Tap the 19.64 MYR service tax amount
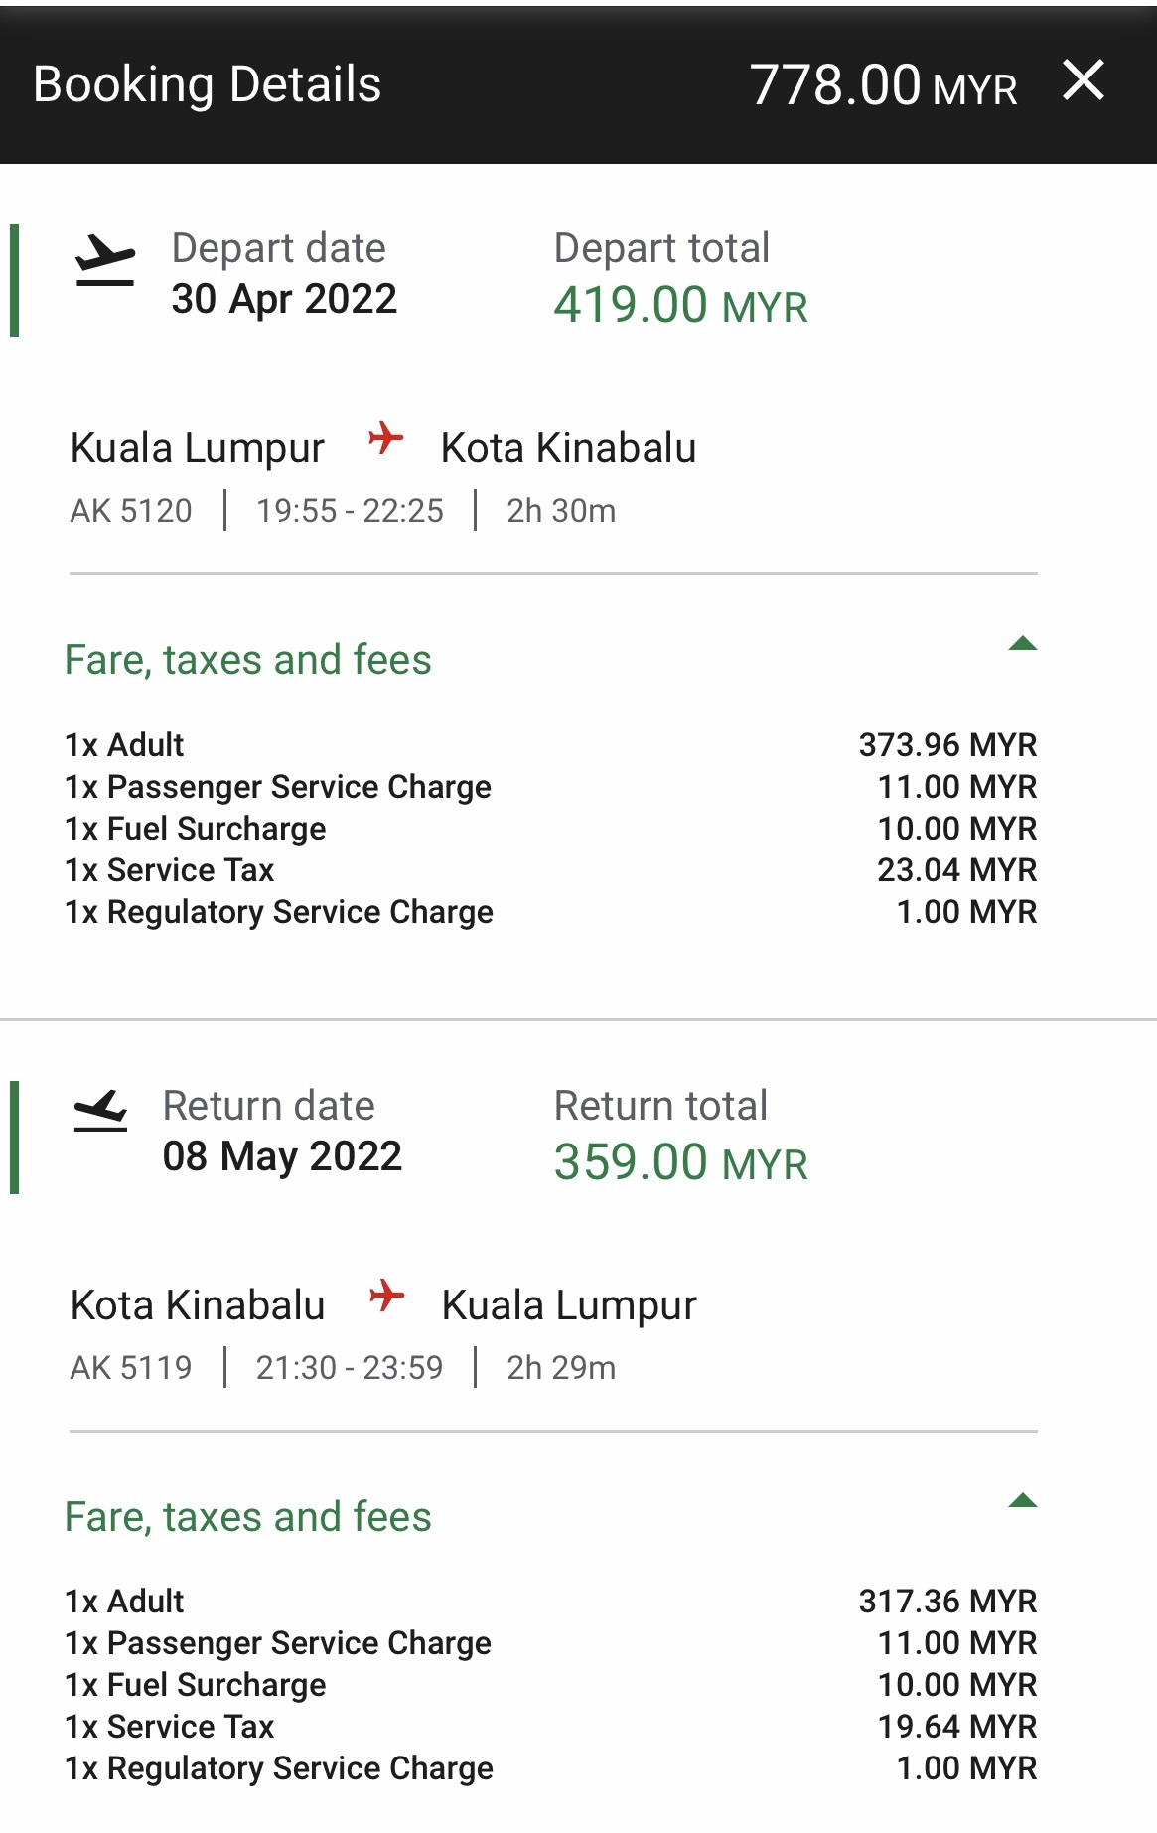Image resolution: width=1157 pixels, height=1833 pixels. [x=956, y=1727]
